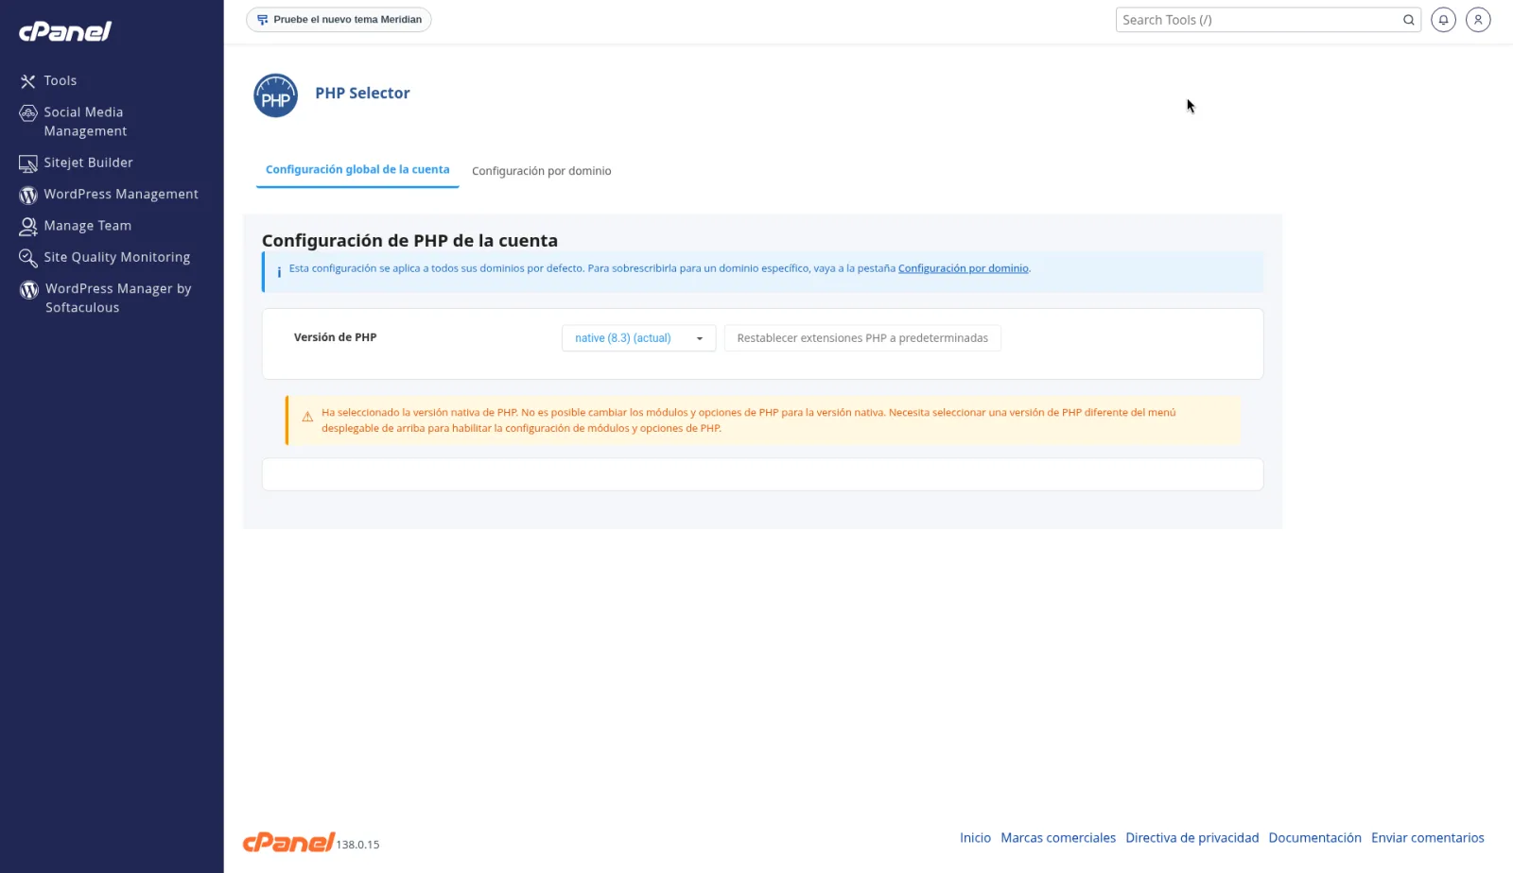Click the PHP Selector logo icon
This screenshot has height=873, width=1513.
coord(275,95)
